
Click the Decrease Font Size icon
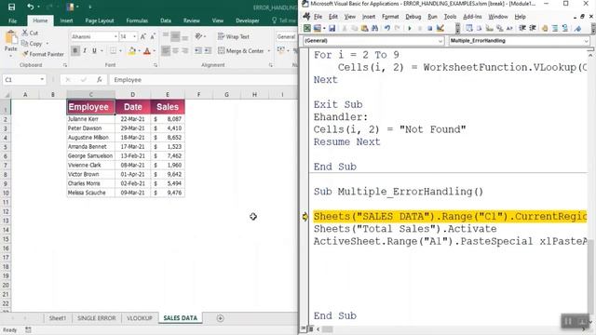coord(153,36)
